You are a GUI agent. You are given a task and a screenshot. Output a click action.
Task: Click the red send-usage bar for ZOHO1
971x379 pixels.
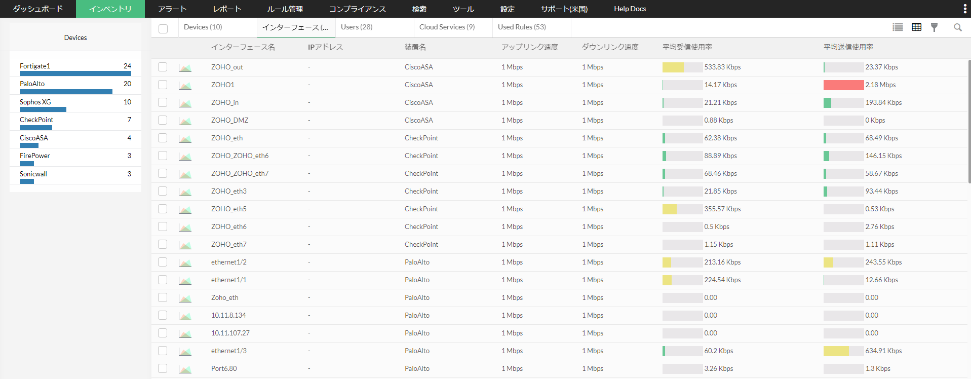[x=843, y=85]
